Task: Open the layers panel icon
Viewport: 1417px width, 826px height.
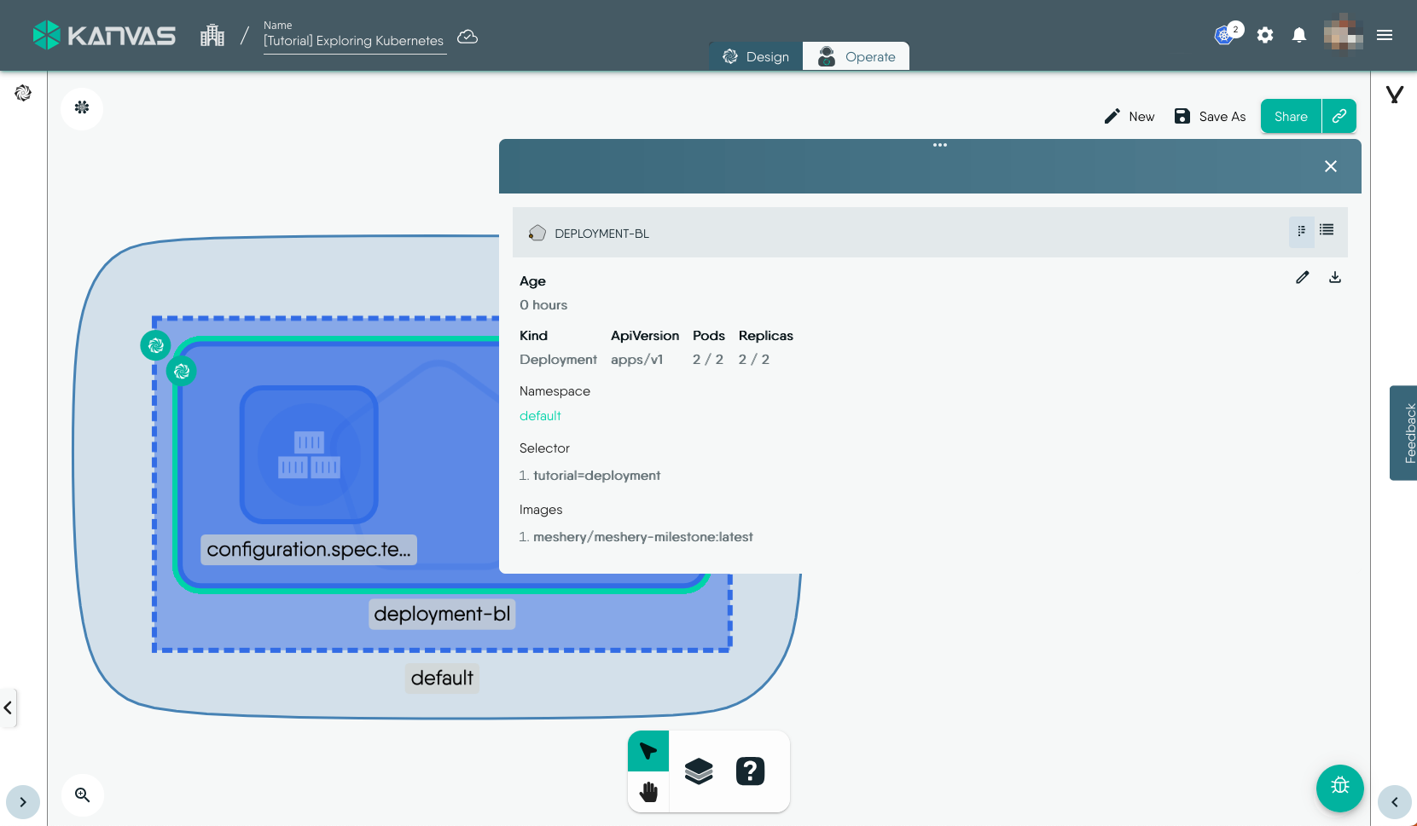Action: pyautogui.click(x=699, y=771)
